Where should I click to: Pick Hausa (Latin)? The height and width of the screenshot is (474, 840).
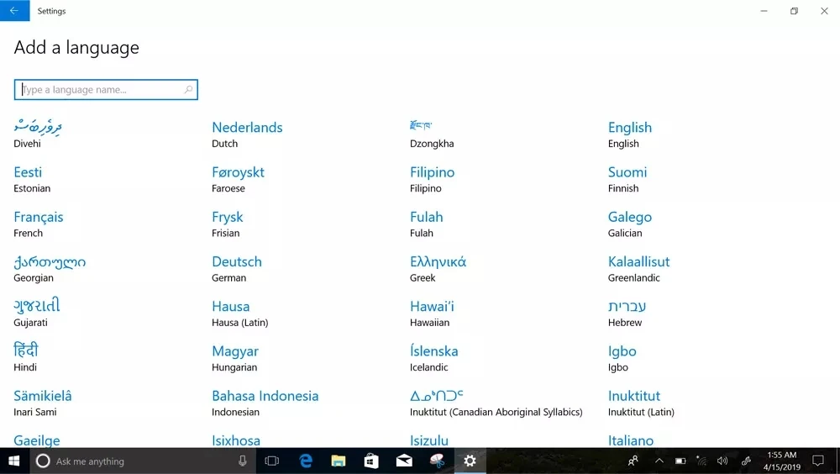tap(240, 313)
